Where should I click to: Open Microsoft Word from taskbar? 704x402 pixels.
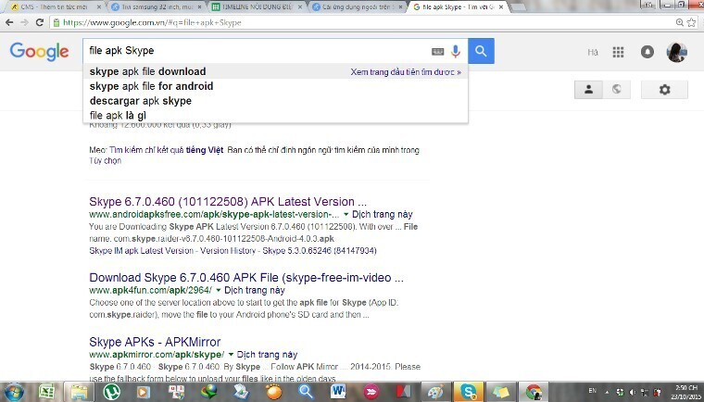(338, 392)
